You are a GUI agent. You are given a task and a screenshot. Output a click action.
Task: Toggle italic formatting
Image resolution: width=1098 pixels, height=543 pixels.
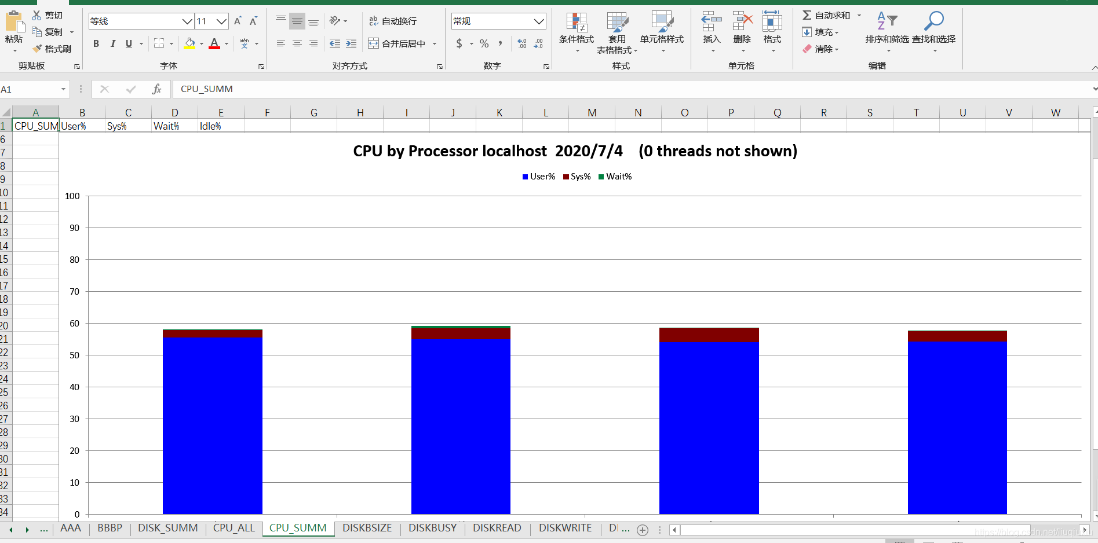113,43
